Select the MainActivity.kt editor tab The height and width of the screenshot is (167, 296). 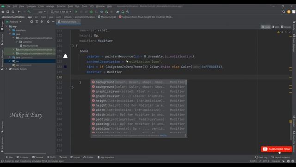coord(68,22)
